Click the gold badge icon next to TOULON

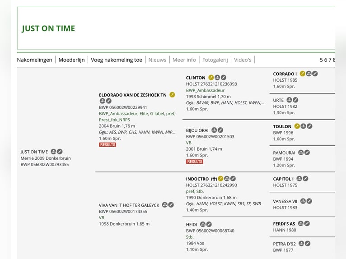[297, 126]
